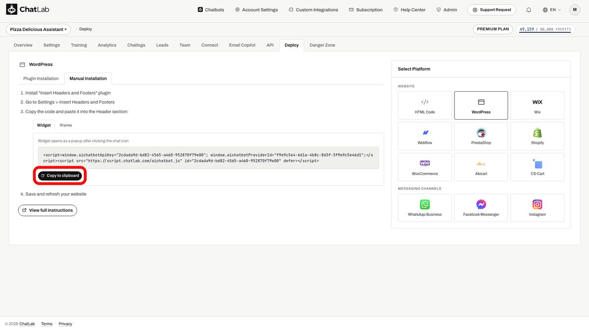589x331 pixels.
Task: Click the ChatLab robot logo icon
Action: pyautogui.click(x=12, y=9)
